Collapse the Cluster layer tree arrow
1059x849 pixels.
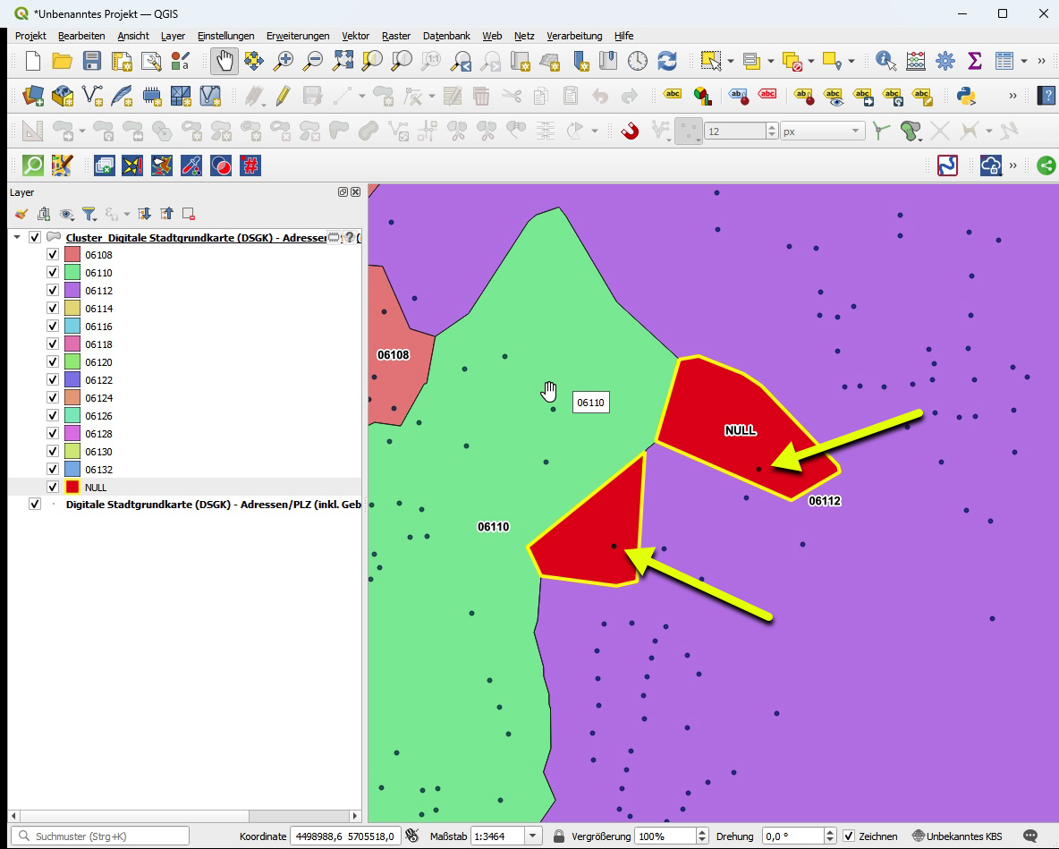coord(17,237)
